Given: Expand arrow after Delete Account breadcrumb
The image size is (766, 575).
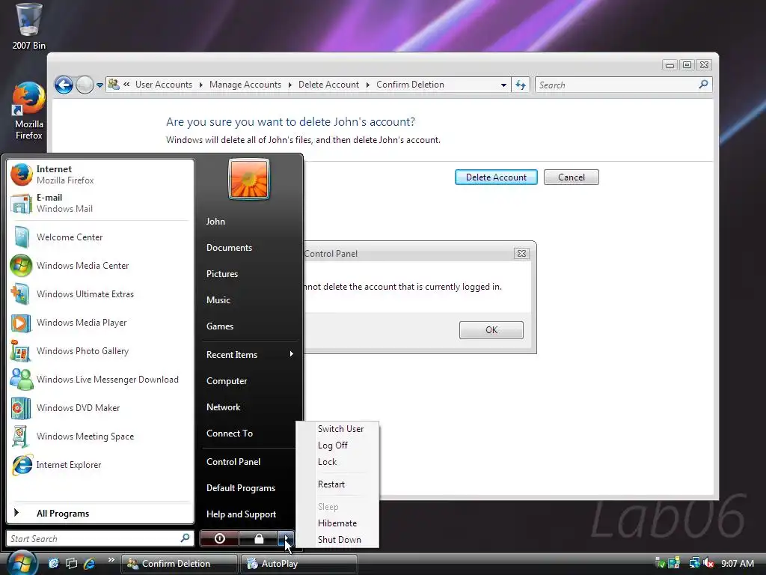Looking at the screenshot, I should (368, 85).
